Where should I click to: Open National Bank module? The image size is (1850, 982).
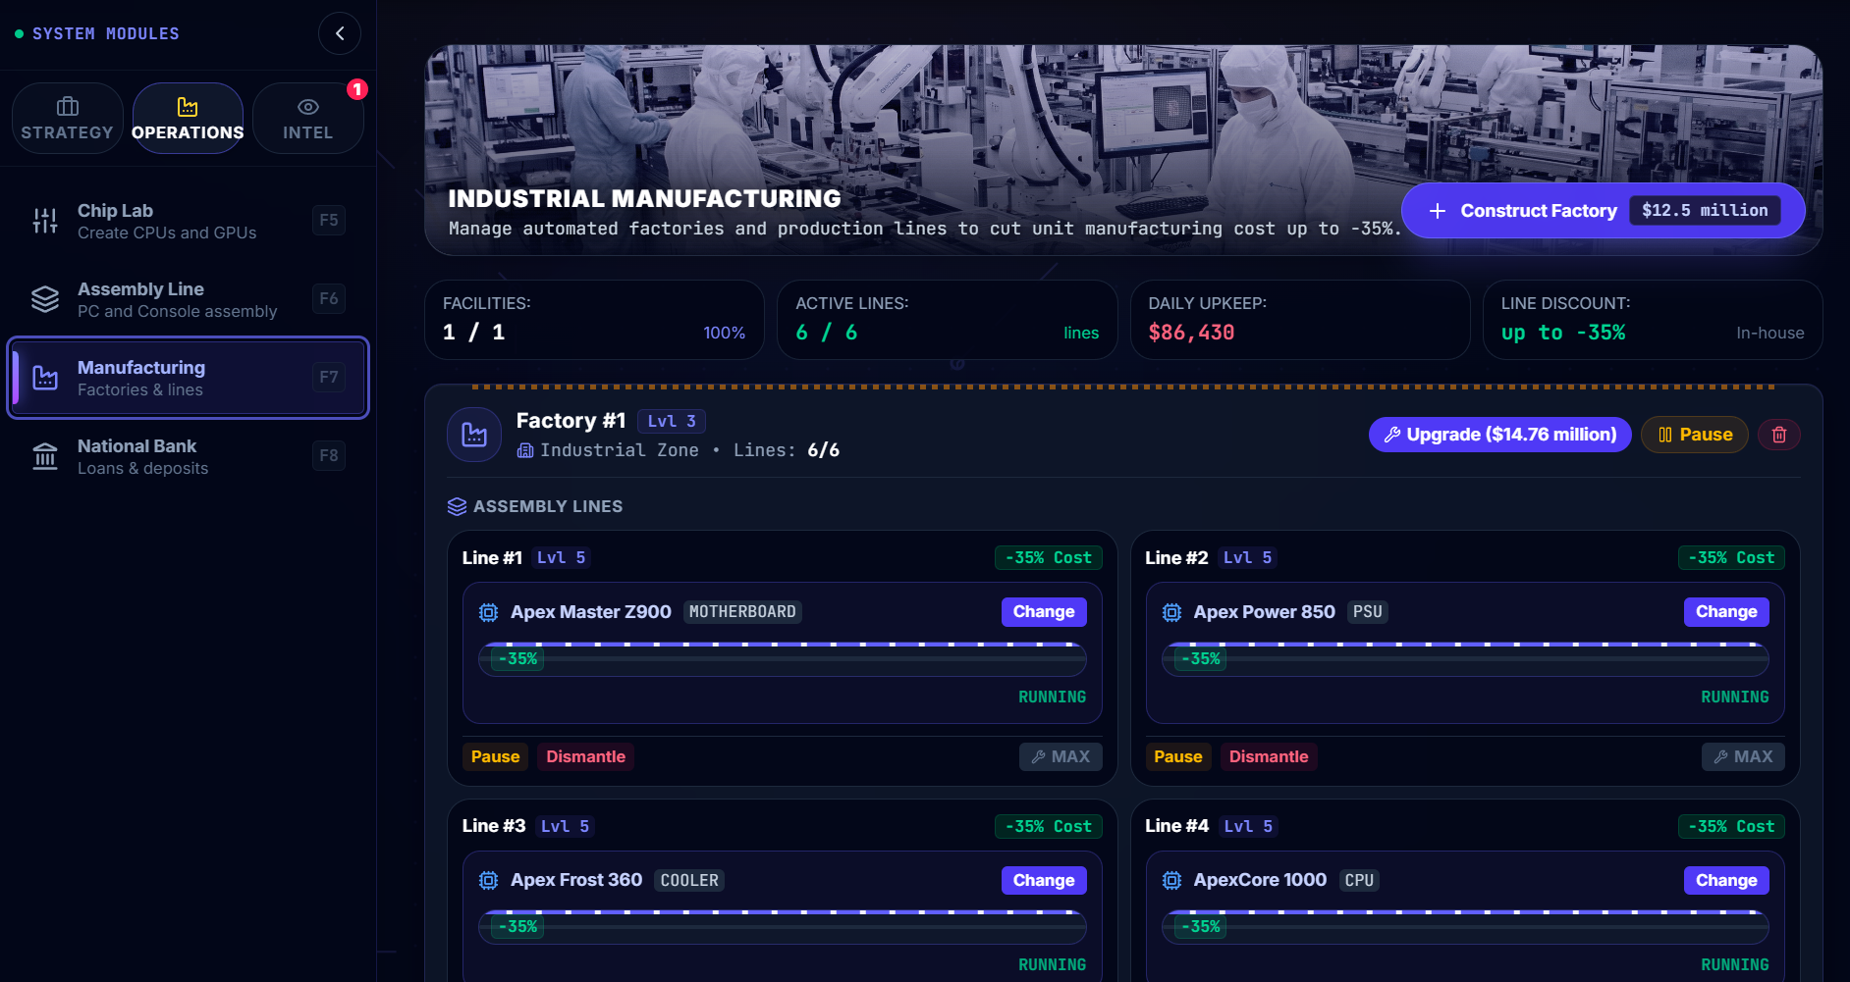coord(188,456)
